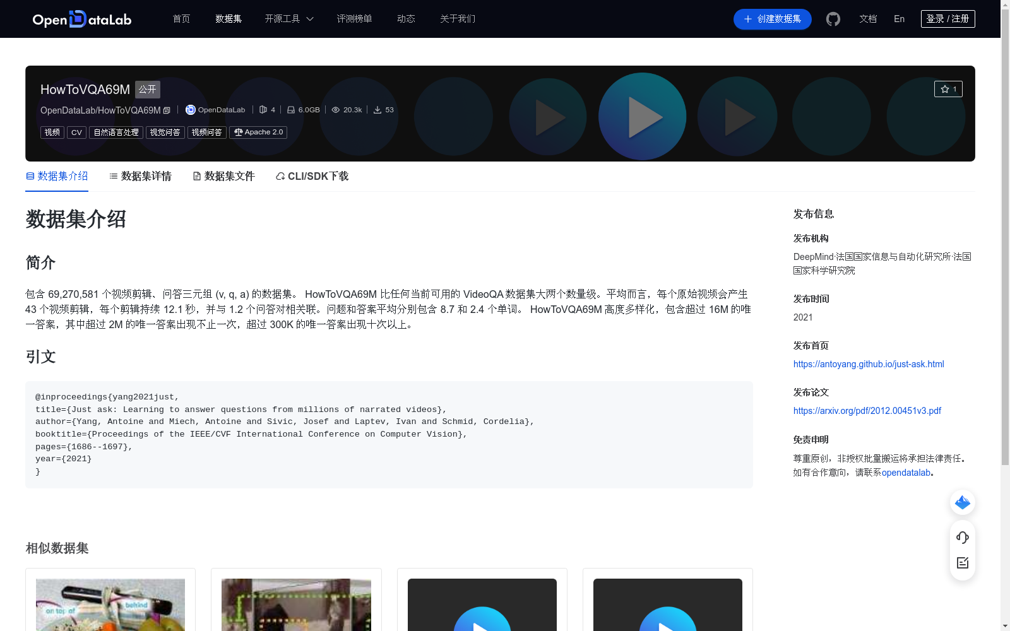Click the 2021 publish year text
Screen dimensions: 1010x631
[803, 317]
